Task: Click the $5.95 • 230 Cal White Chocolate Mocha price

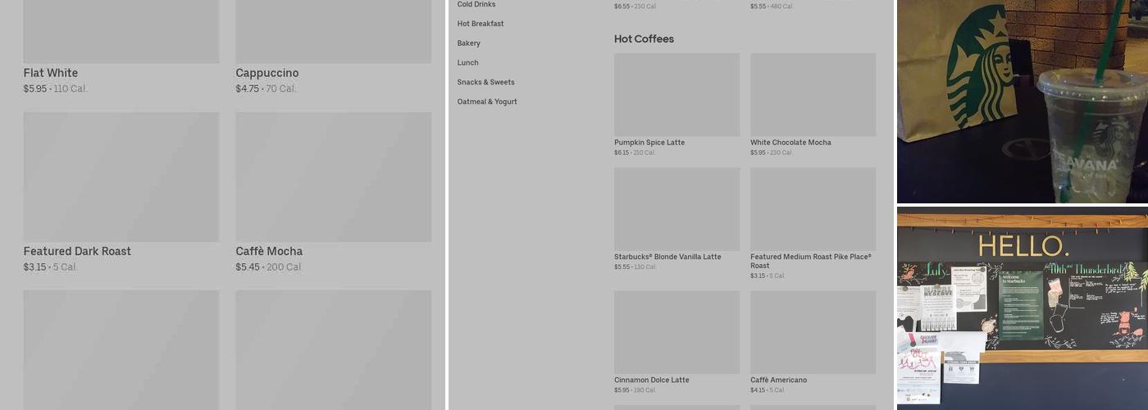Action: 771,153
